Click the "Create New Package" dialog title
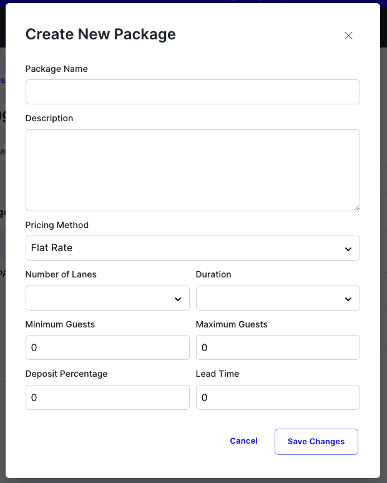Image resolution: width=387 pixels, height=483 pixels. click(100, 34)
